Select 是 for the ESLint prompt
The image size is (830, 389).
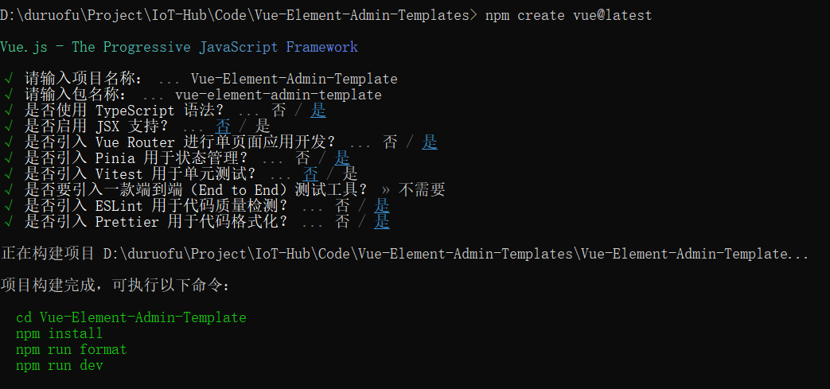tap(382, 206)
